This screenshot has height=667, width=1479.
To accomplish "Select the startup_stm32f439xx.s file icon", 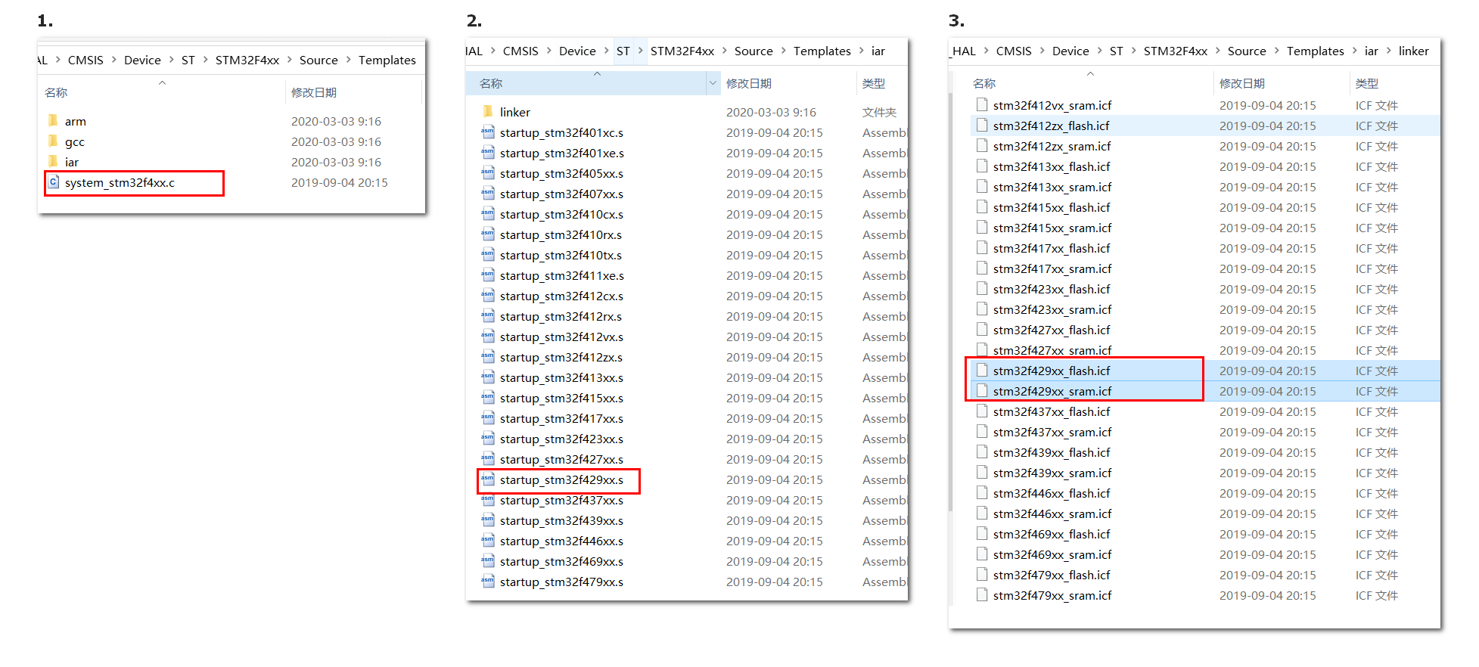I will [488, 520].
